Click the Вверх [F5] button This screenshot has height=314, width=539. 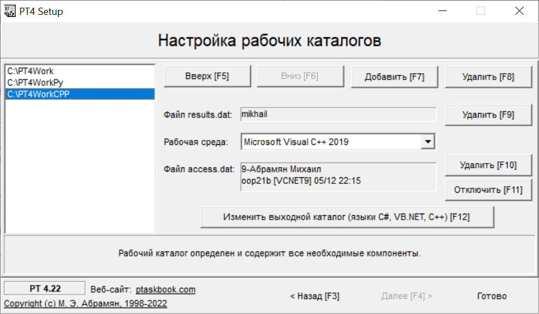point(207,76)
